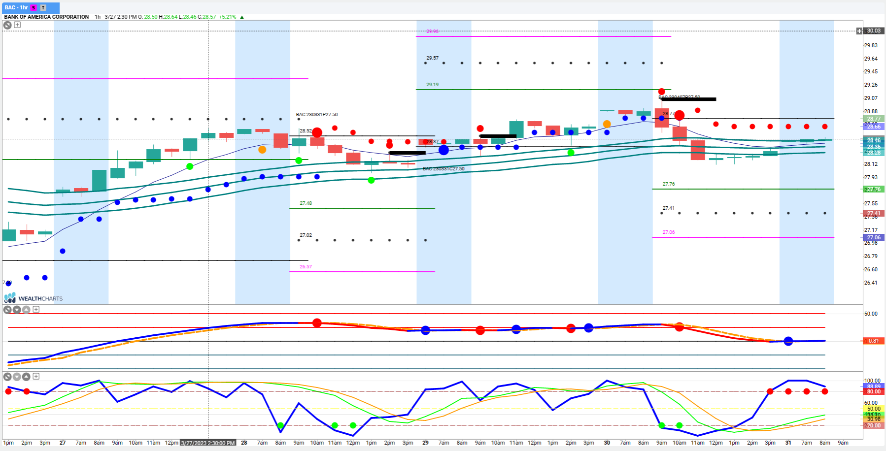Click the 27.48 green level label
Image resolution: width=886 pixels, height=451 pixels.
pos(306,203)
